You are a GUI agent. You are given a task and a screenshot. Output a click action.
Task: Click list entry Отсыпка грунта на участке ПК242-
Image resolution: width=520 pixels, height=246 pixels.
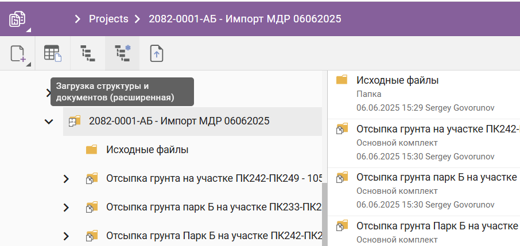(x=438, y=129)
